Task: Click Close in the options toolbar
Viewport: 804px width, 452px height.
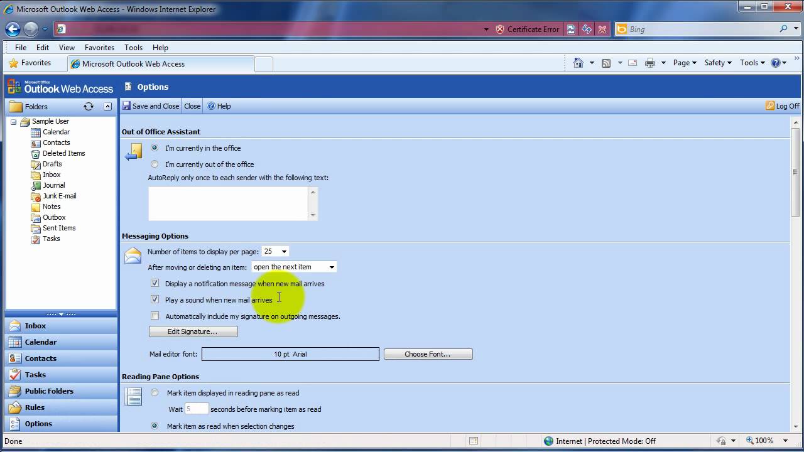Action: (192, 106)
